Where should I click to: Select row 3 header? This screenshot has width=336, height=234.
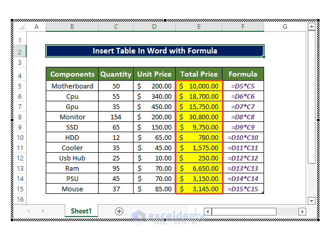20,62
